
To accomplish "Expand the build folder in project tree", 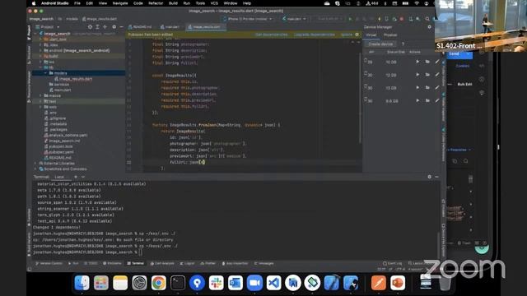I will 40,56.
